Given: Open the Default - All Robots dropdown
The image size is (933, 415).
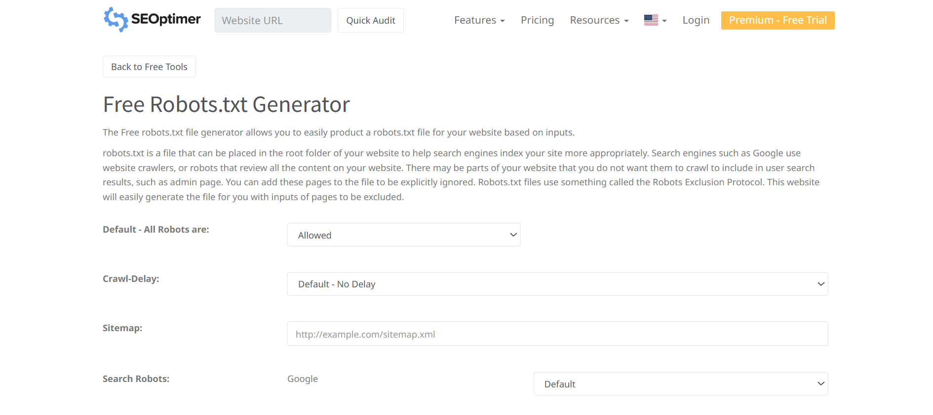Looking at the screenshot, I should pyautogui.click(x=404, y=235).
